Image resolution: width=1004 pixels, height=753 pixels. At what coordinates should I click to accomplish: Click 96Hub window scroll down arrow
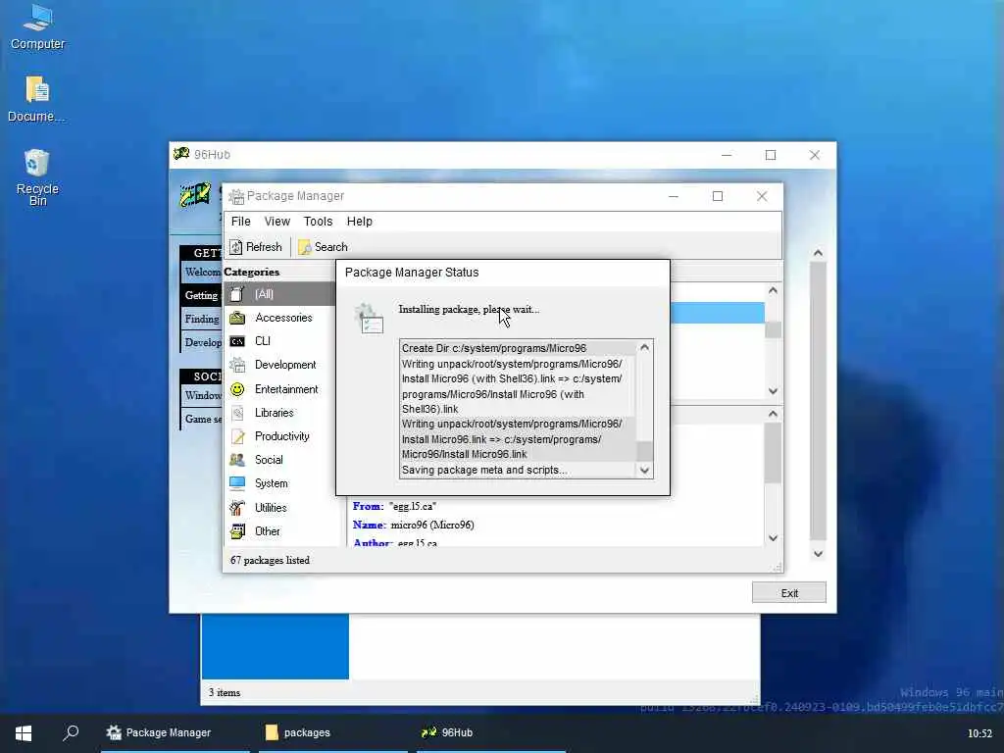click(818, 554)
